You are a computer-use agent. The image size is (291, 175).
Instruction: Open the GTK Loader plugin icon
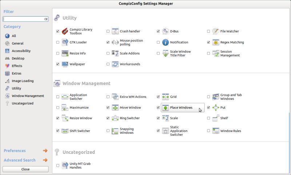point(65,42)
